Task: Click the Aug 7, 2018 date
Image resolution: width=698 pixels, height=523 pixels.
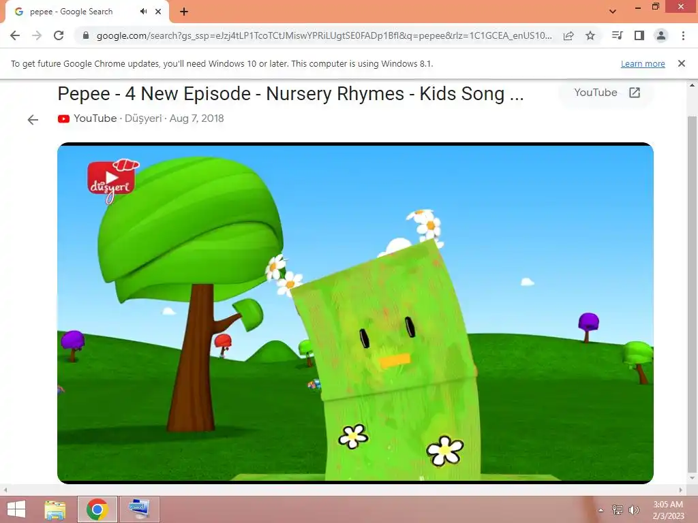Action: [196, 118]
